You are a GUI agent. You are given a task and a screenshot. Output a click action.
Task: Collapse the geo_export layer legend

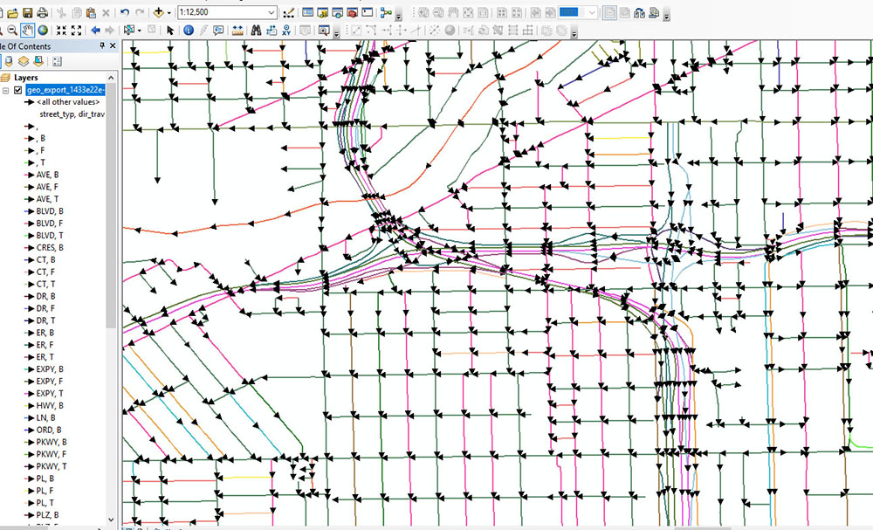point(5,90)
